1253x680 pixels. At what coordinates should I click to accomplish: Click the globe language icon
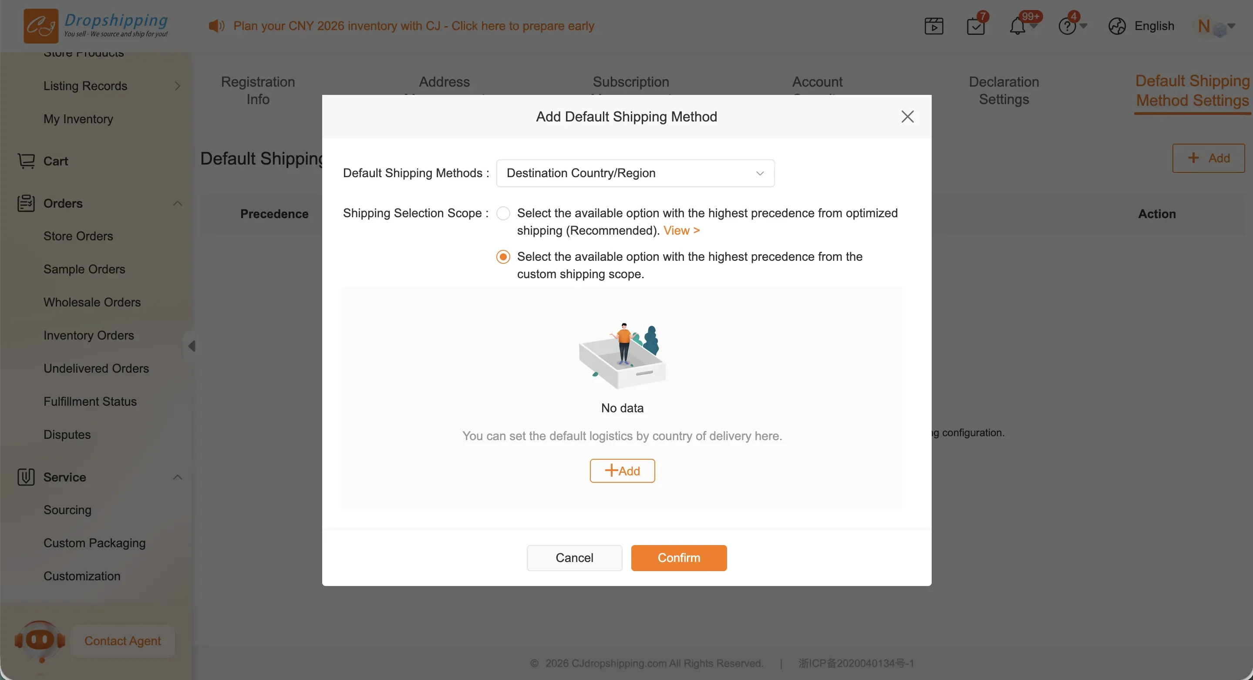click(x=1117, y=26)
